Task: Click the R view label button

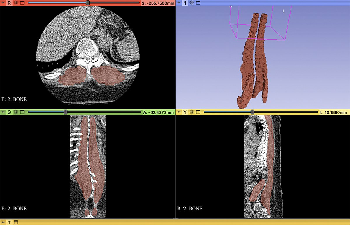Action: [x=9, y=3]
